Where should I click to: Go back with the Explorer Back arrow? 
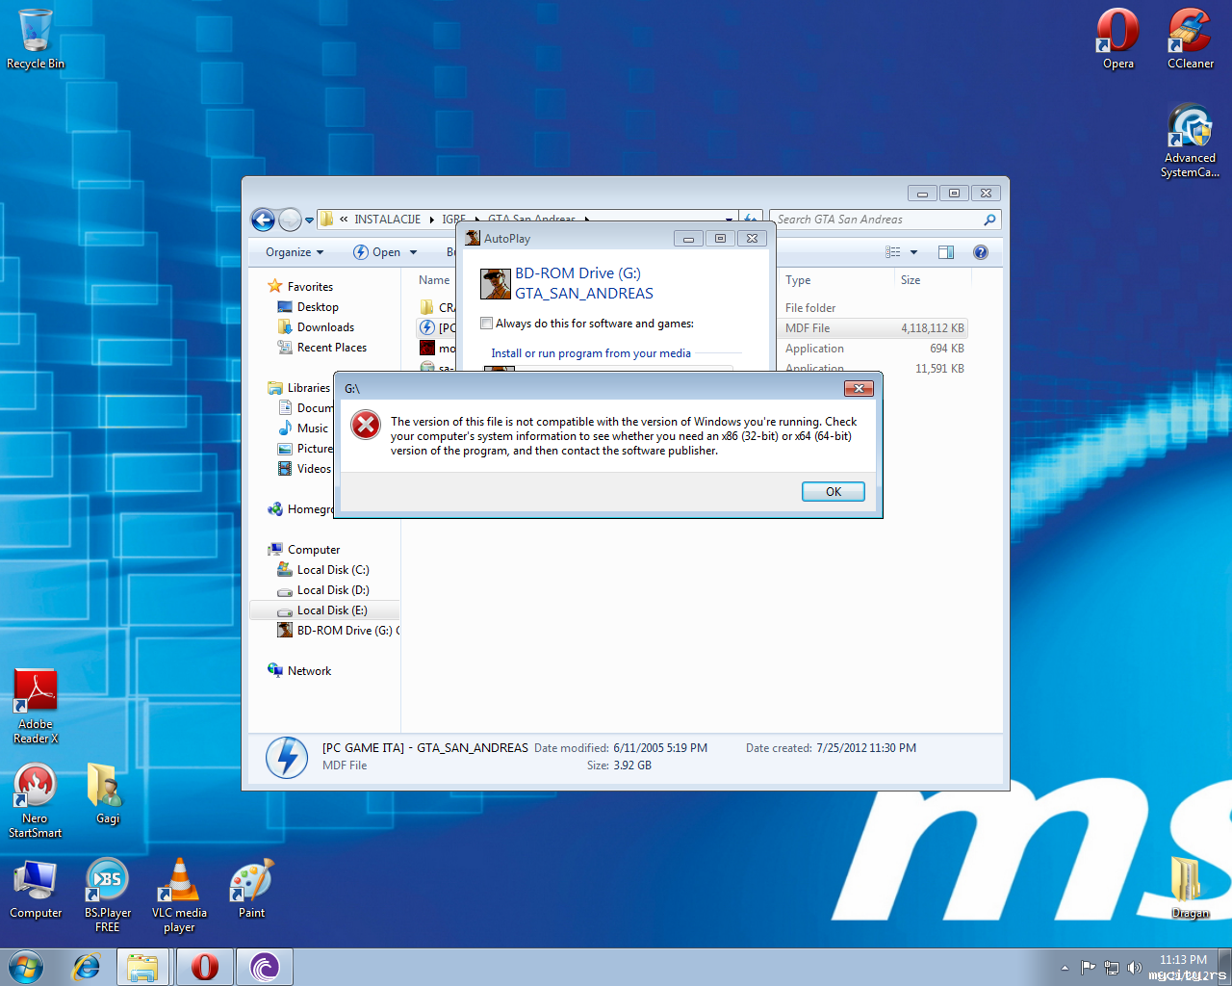pyautogui.click(x=263, y=220)
